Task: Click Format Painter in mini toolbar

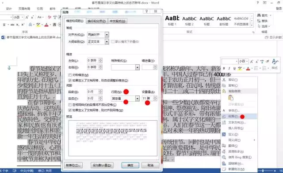Action: [268, 62]
